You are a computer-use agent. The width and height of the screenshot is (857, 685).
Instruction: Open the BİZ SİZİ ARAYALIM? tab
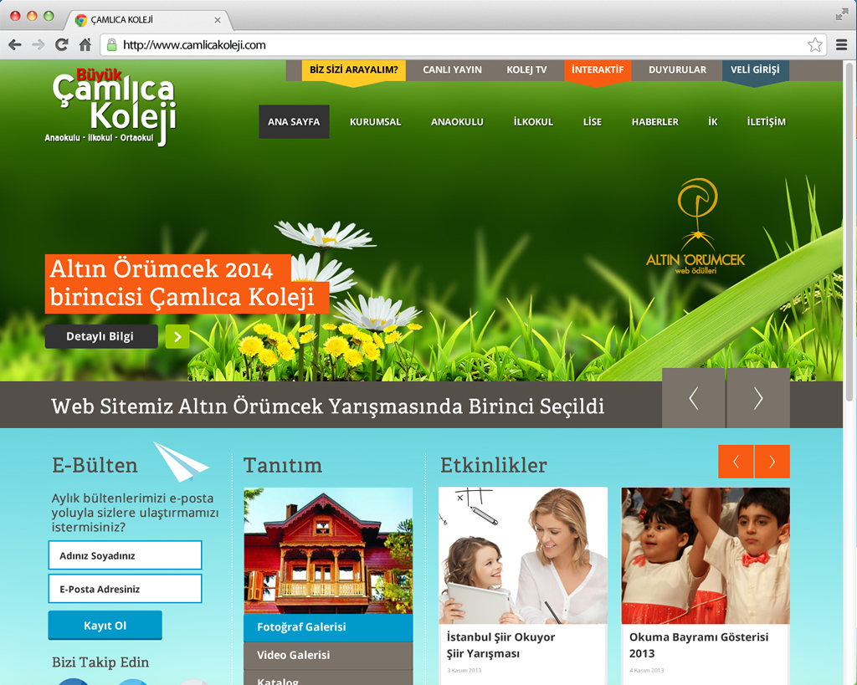[x=354, y=70]
